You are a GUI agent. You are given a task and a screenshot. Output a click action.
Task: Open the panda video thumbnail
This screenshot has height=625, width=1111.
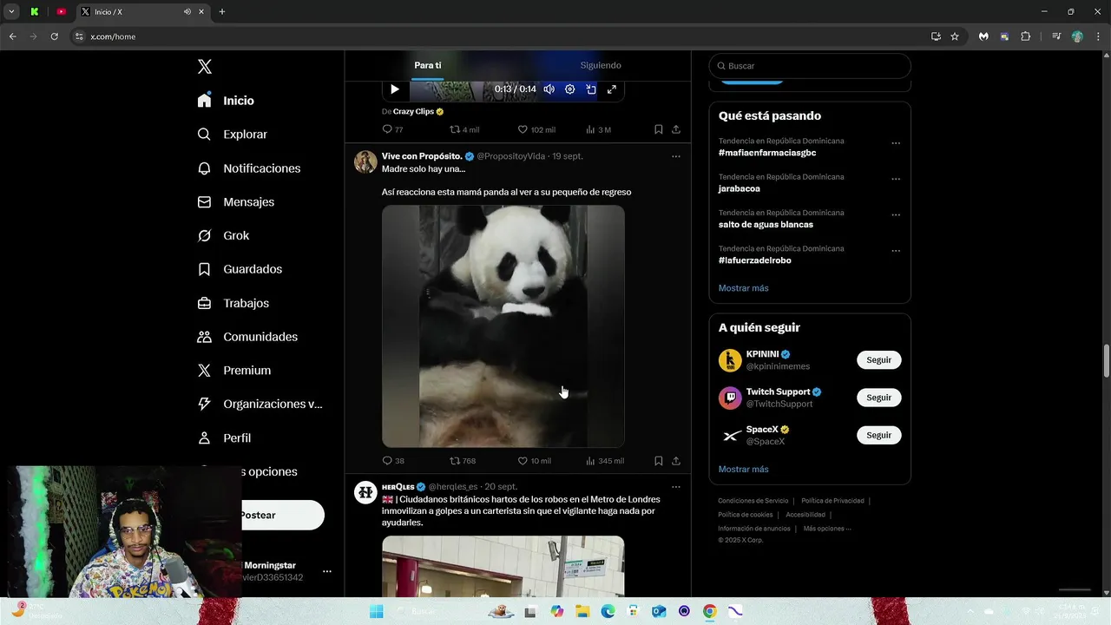503,326
